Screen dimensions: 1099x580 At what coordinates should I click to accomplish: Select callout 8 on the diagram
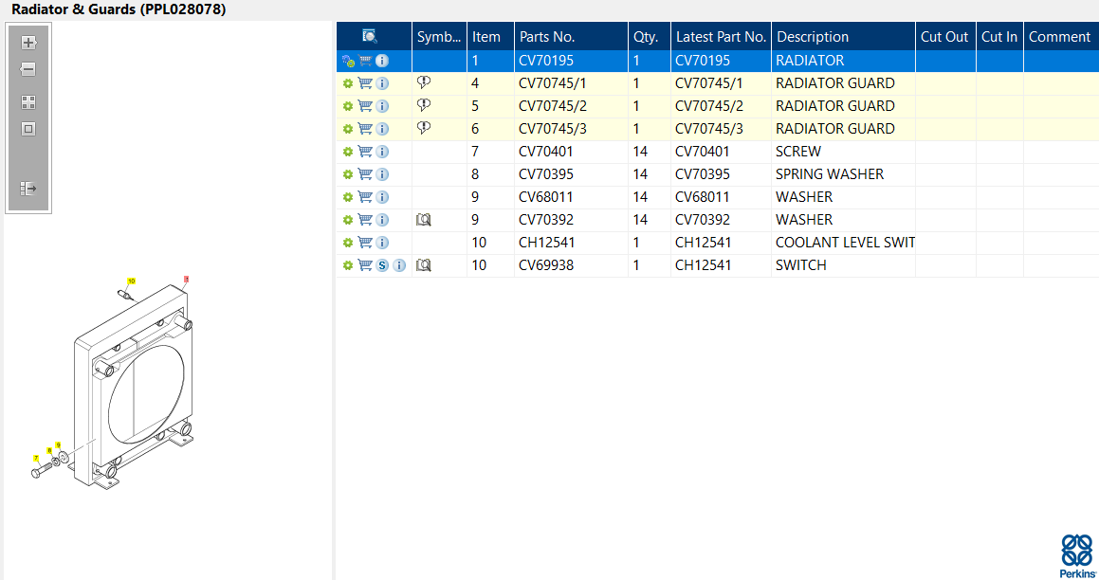(x=49, y=450)
